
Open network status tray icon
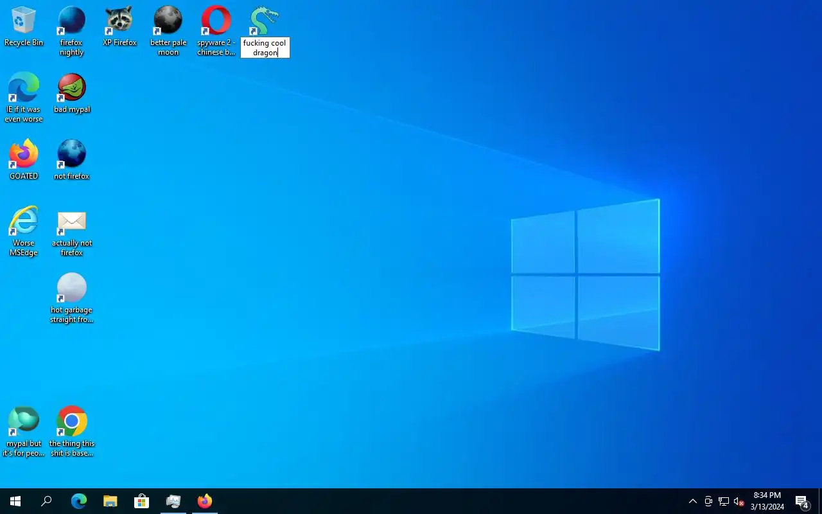pyautogui.click(x=724, y=501)
